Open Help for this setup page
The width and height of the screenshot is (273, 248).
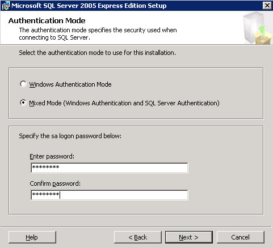(x=32, y=237)
